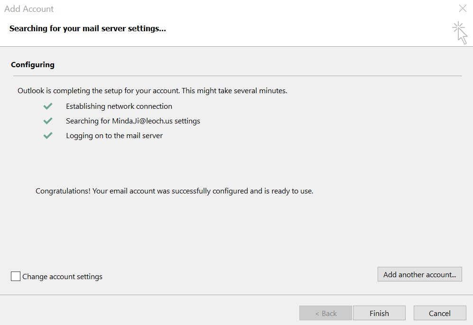Close the Add Account dialog window

pyautogui.click(x=463, y=9)
